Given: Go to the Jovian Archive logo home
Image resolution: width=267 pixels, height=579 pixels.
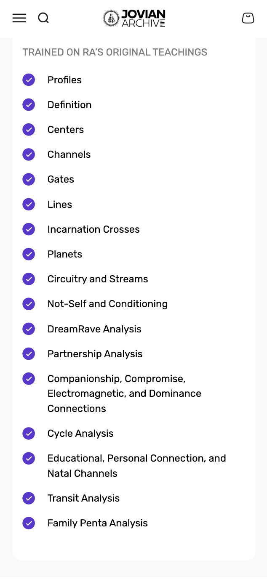Looking at the screenshot, I should (x=134, y=19).
